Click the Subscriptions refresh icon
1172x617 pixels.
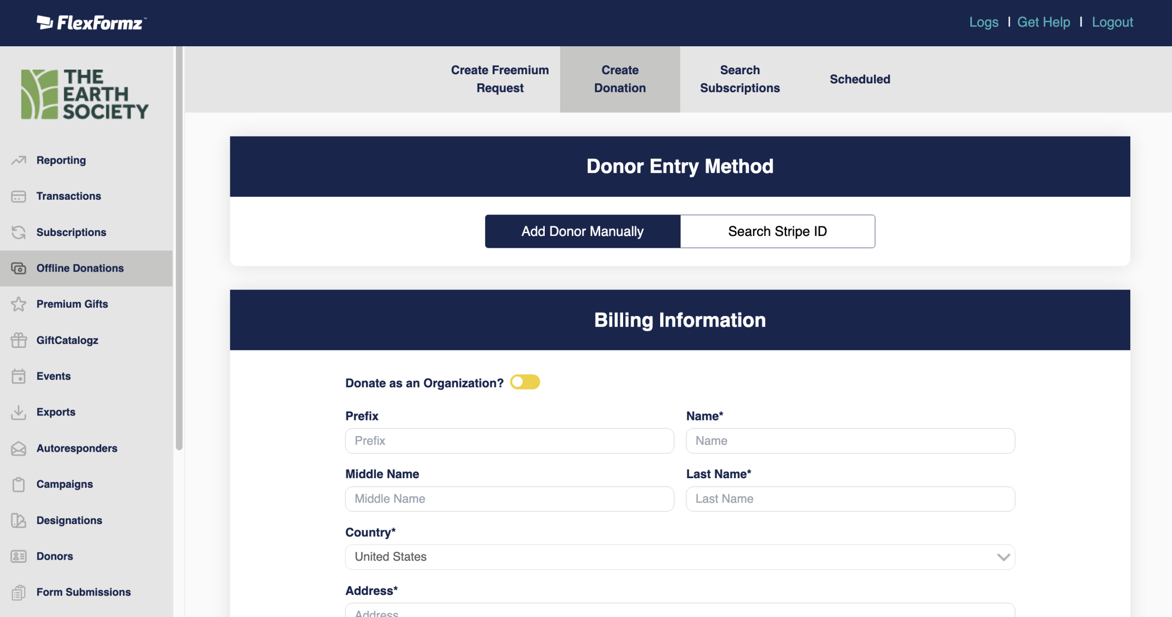[x=19, y=232]
